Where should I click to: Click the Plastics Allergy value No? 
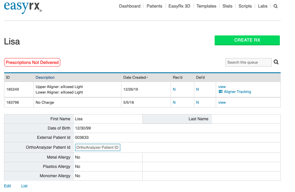click(x=77, y=166)
